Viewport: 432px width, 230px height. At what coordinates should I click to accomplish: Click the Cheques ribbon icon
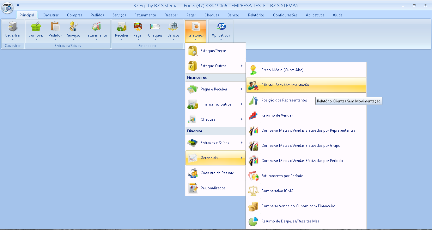155,27
